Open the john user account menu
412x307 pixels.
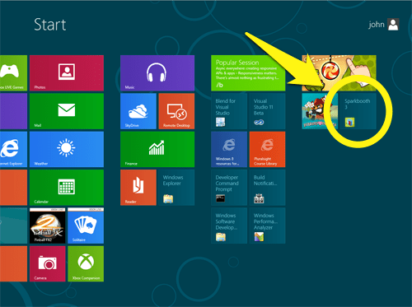point(383,25)
